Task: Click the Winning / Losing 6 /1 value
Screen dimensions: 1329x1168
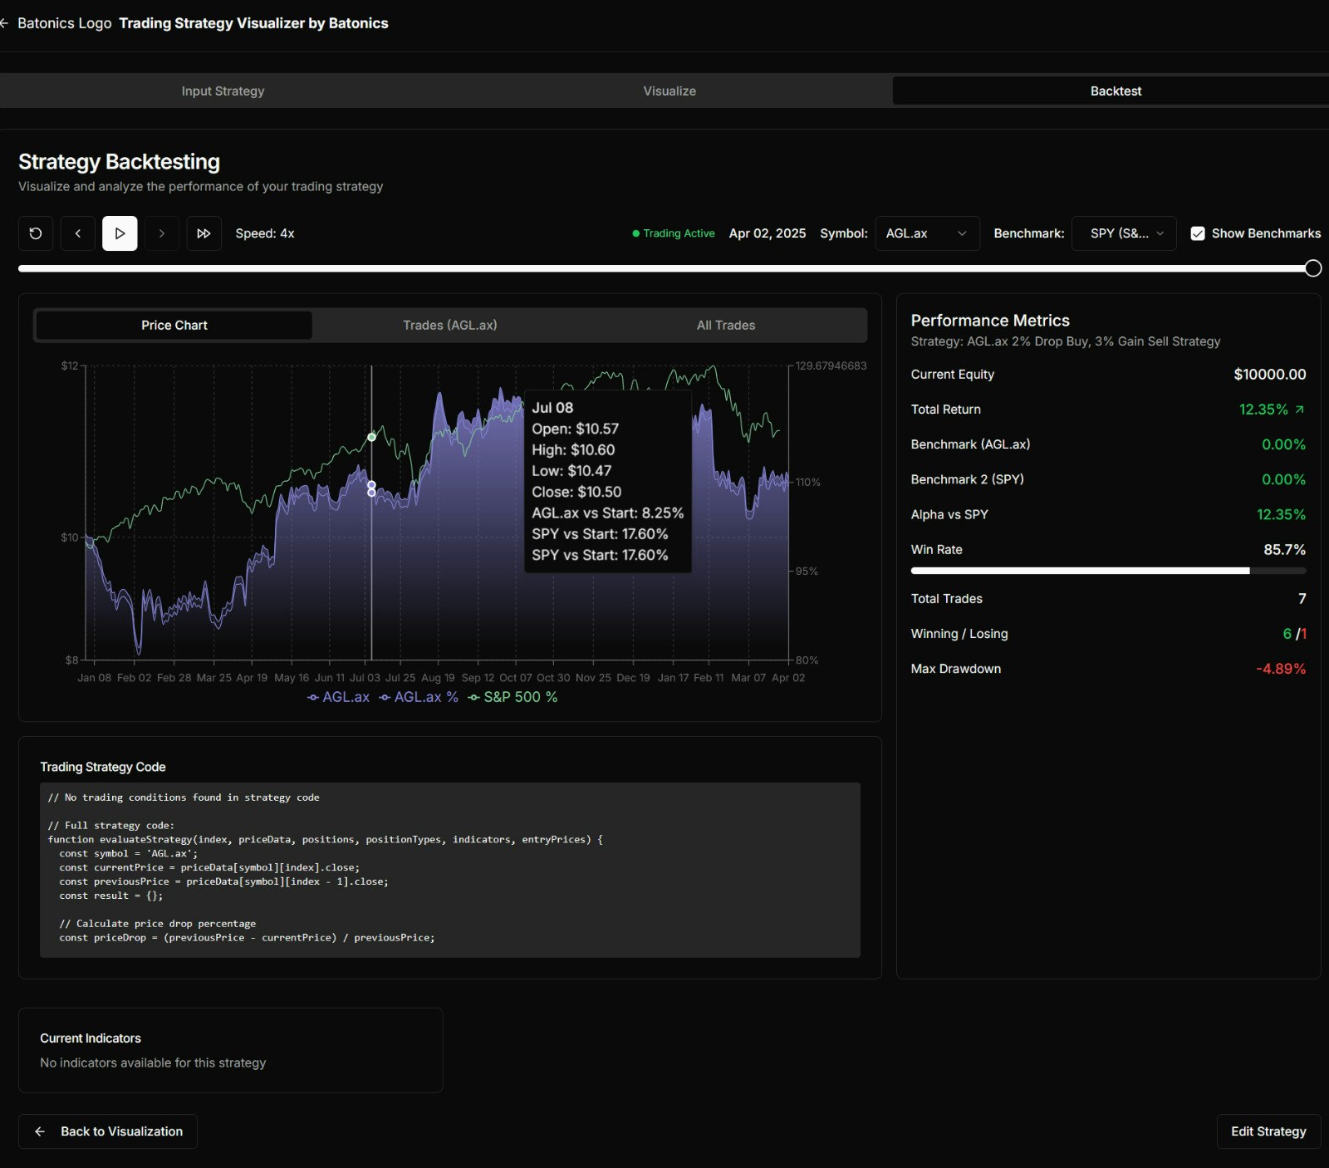Action: pyautogui.click(x=1294, y=634)
